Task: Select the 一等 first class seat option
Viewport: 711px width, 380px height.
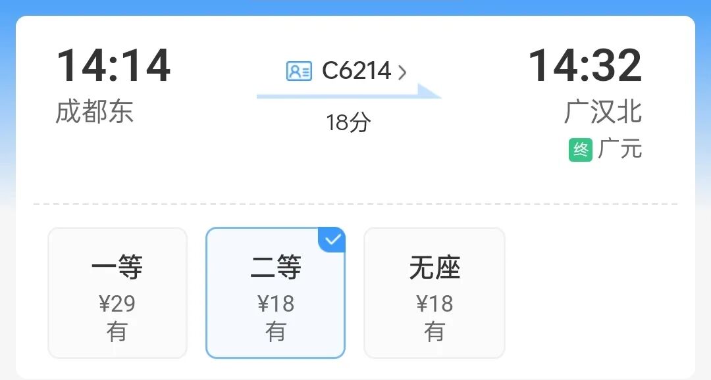Action: tap(117, 293)
